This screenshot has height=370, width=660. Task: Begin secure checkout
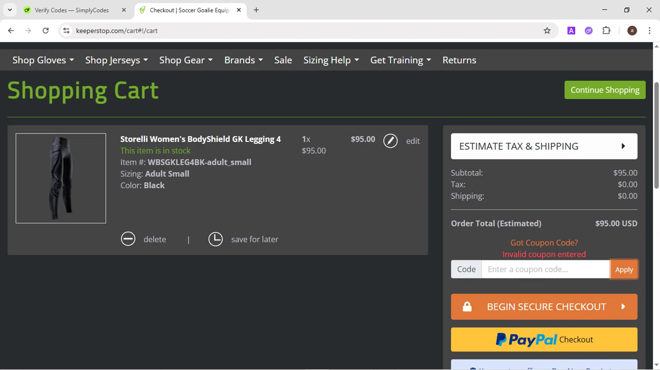[544, 307]
